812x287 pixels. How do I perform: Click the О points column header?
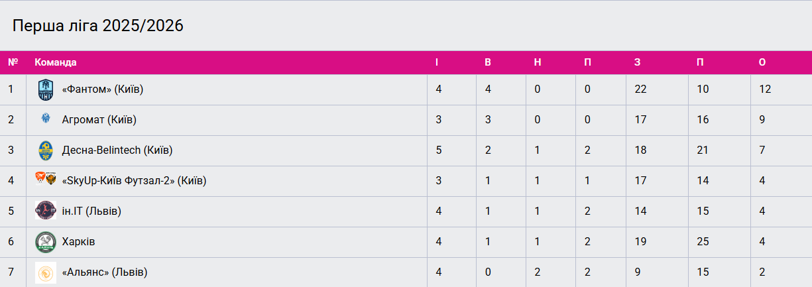(762, 62)
